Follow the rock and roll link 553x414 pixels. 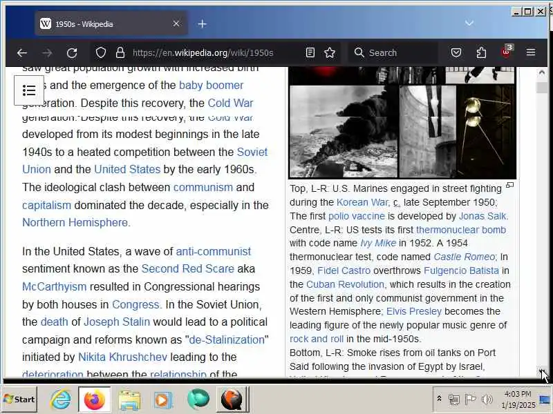(x=317, y=339)
